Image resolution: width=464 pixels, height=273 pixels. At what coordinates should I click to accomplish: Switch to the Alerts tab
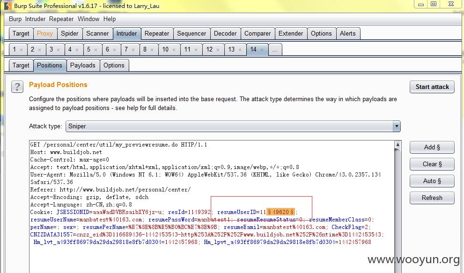(x=348, y=33)
